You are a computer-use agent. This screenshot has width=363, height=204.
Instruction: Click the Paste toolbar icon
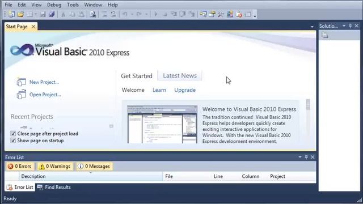[x=81, y=14]
